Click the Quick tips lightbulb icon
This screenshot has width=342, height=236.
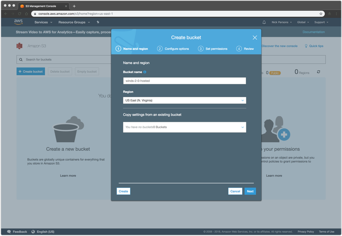click(x=306, y=46)
